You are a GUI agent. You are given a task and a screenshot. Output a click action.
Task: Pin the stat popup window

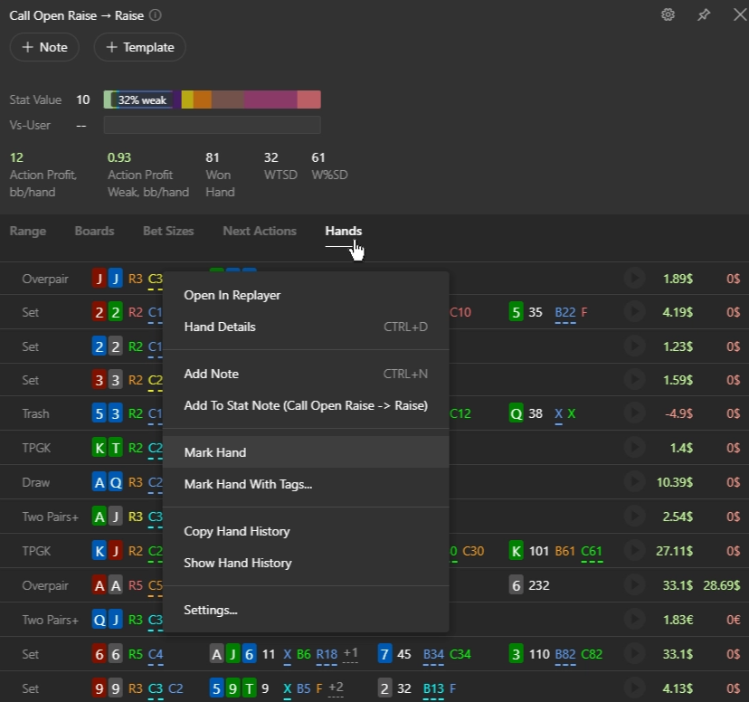[x=703, y=14]
